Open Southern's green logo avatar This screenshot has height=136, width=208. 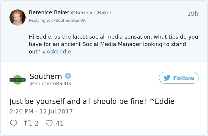point(18,80)
